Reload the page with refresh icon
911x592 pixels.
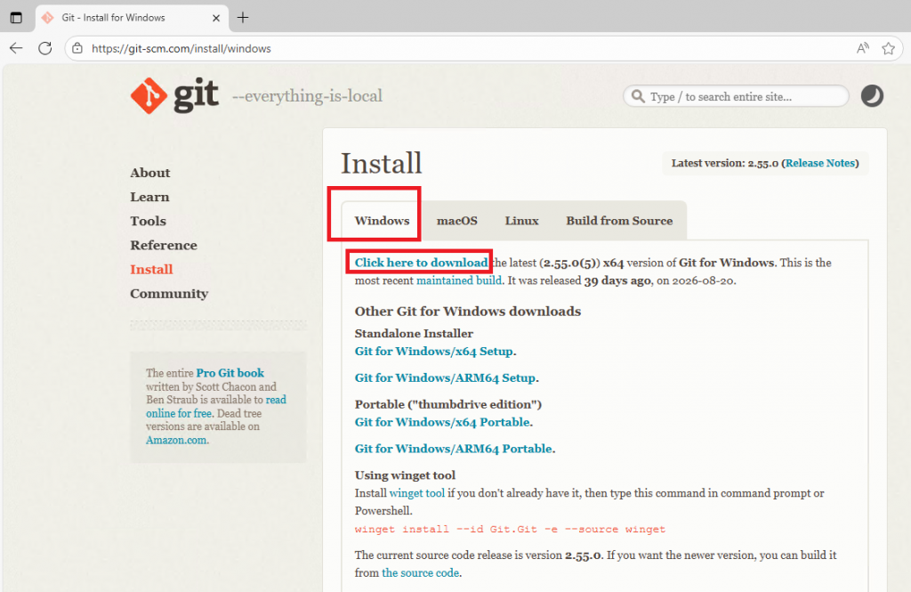pyautogui.click(x=44, y=48)
